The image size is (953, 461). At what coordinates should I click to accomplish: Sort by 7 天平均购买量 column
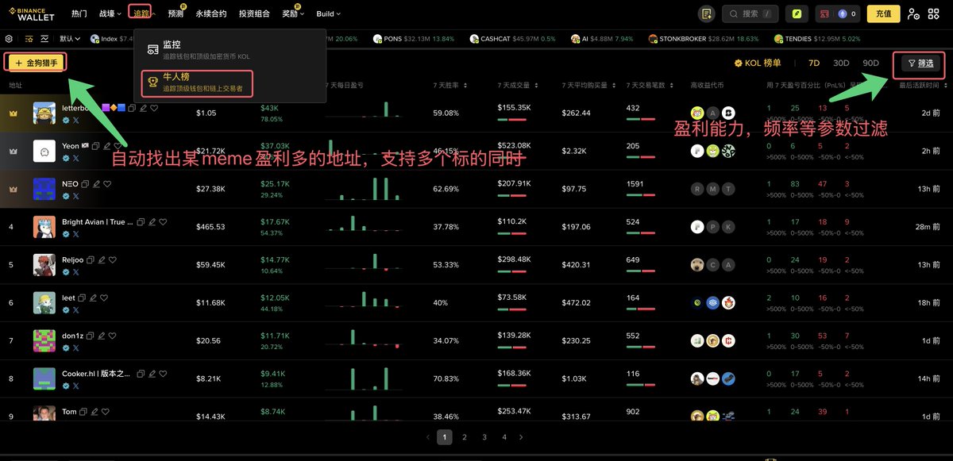click(588, 85)
